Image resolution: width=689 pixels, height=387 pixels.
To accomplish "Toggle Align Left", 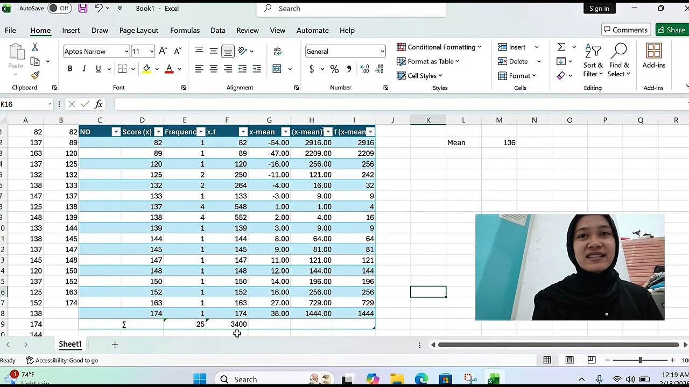I will point(199,69).
